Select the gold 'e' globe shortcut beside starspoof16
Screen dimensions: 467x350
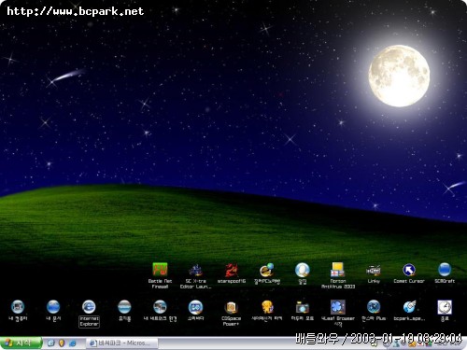pyautogui.click(x=267, y=270)
